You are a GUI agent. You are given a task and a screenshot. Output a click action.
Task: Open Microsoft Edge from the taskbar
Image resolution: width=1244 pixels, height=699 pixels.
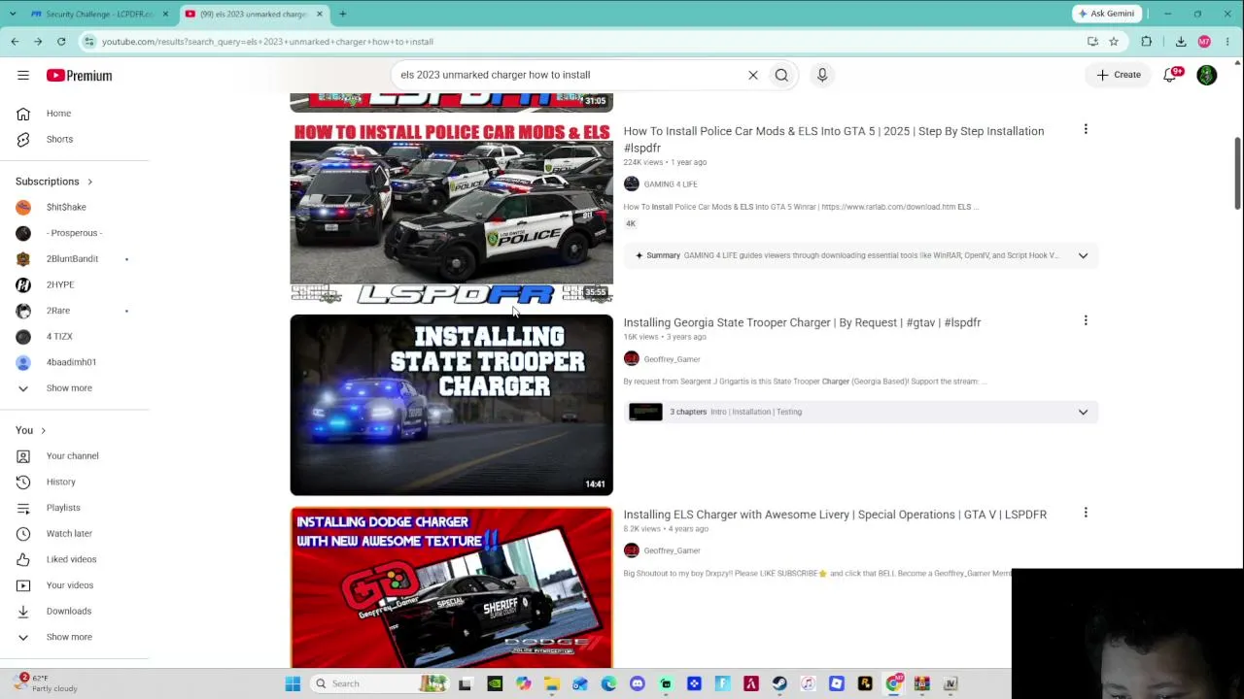point(608,683)
